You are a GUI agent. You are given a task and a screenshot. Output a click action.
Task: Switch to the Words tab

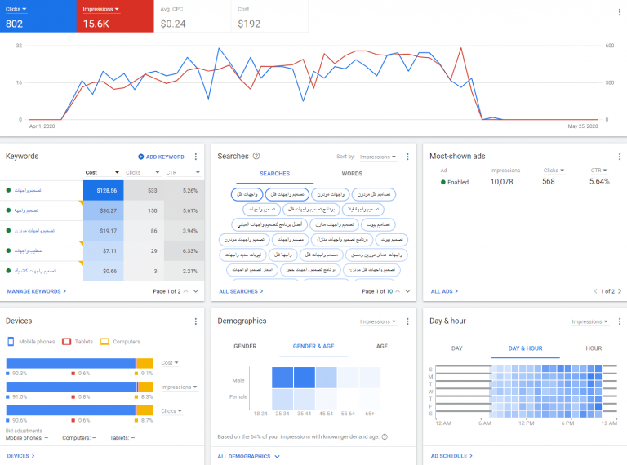(x=352, y=174)
